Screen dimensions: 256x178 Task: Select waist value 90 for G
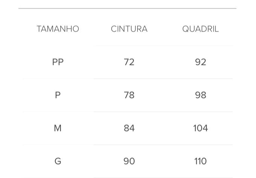129,161
